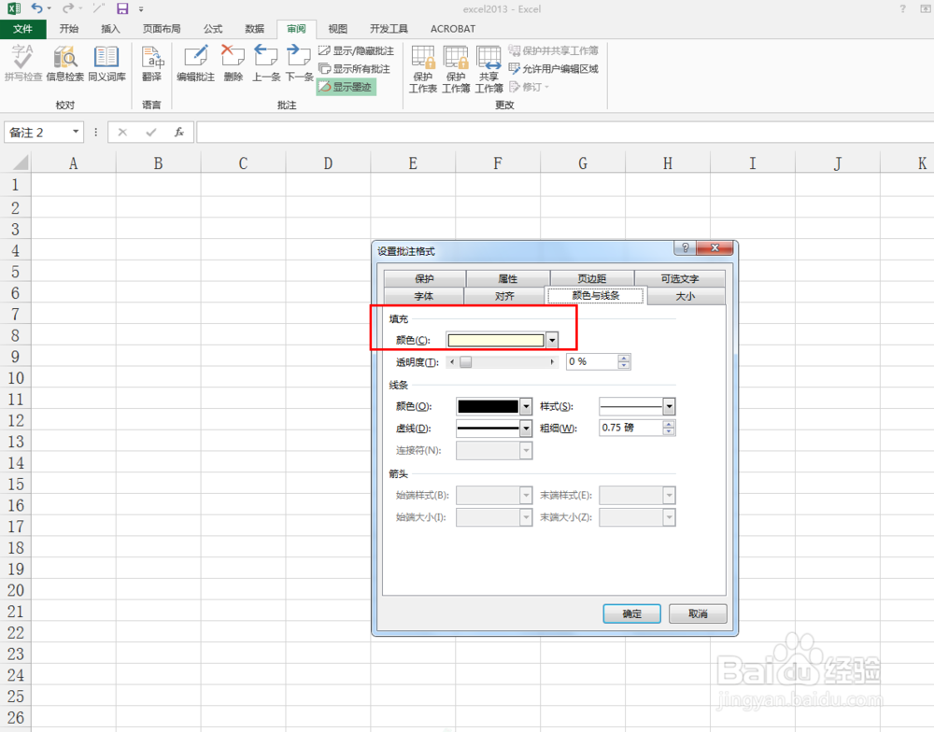This screenshot has height=732, width=934.
Task: Click the Excel application icon in title bar
Action: click(x=13, y=8)
